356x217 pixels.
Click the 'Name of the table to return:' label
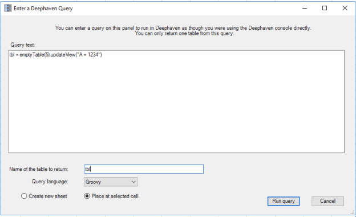[x=39, y=169]
